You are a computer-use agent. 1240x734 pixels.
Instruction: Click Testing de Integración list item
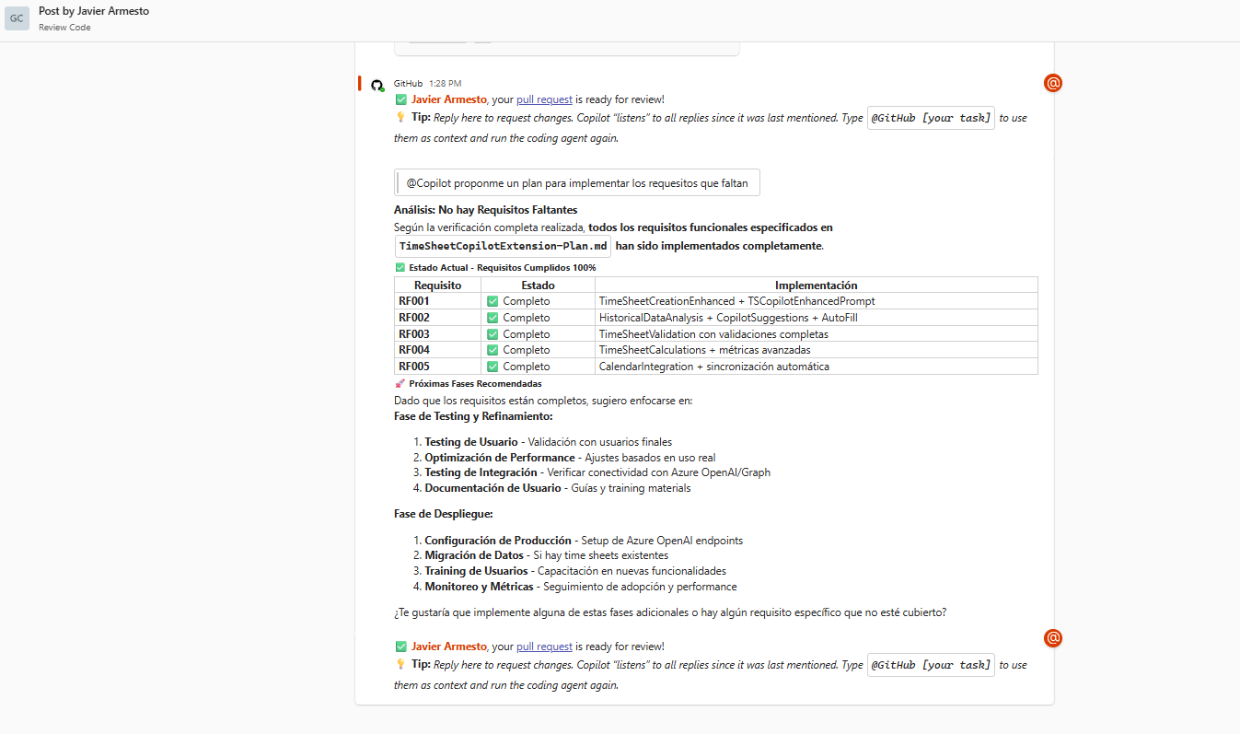pos(597,472)
